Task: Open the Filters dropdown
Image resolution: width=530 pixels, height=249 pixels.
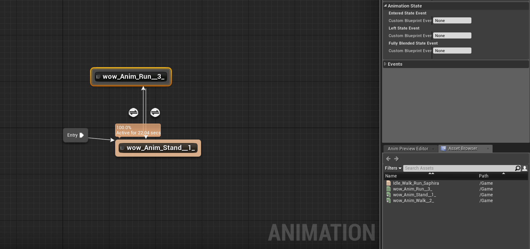Action: 393,168
